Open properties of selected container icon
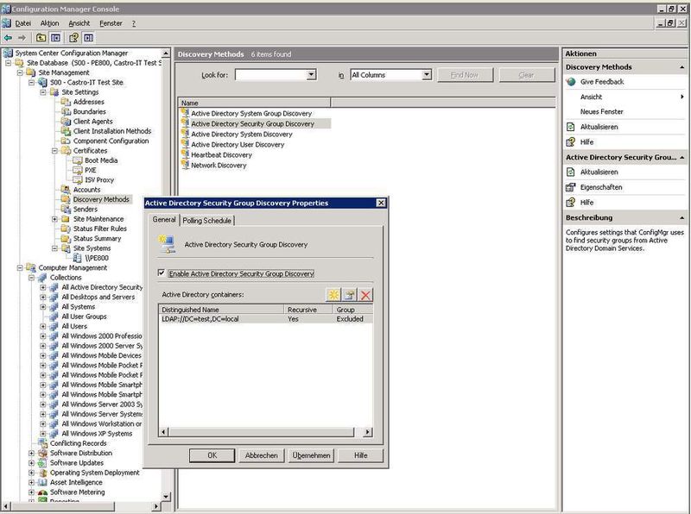The height and width of the screenshot is (514, 691). [x=350, y=294]
